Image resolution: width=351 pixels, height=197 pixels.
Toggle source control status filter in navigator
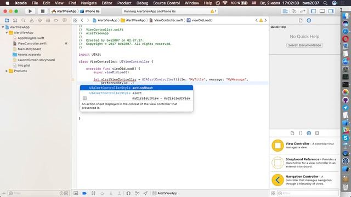point(66,193)
